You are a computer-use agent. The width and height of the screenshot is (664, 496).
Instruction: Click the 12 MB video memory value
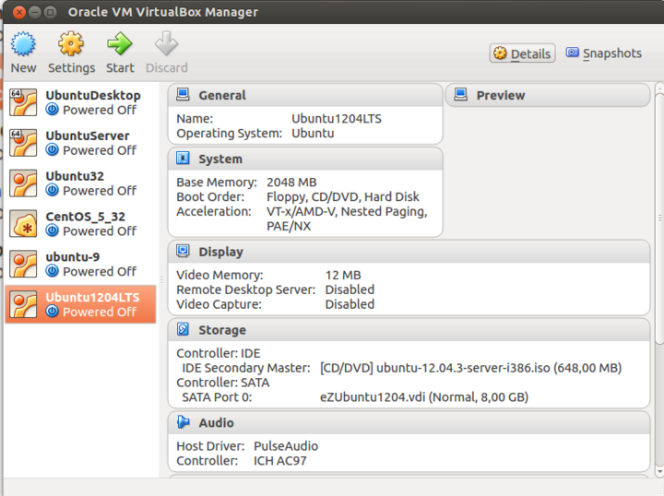point(343,275)
